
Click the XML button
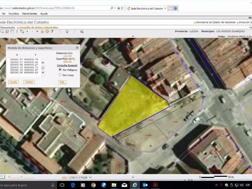[62, 82]
